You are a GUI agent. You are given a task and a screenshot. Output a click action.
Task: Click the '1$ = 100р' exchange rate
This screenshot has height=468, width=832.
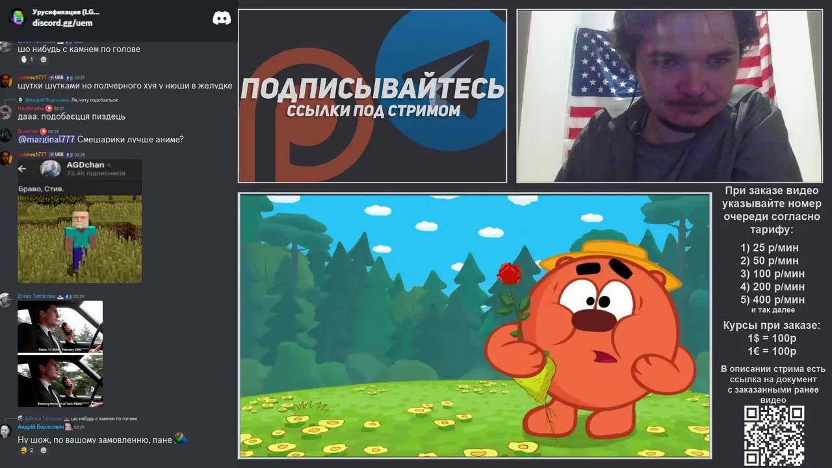pos(772,338)
